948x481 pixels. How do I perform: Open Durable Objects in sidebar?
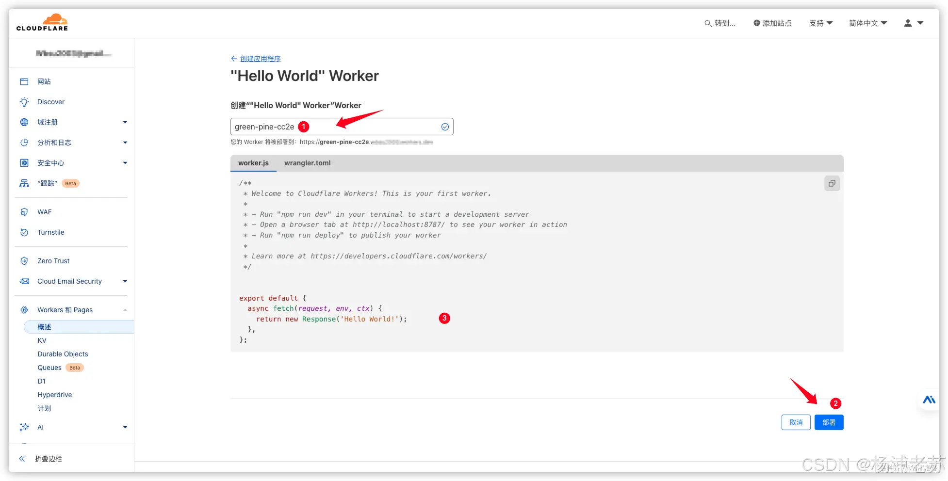click(63, 354)
